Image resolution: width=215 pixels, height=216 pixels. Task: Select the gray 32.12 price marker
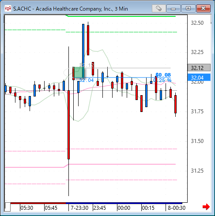coord(199,68)
